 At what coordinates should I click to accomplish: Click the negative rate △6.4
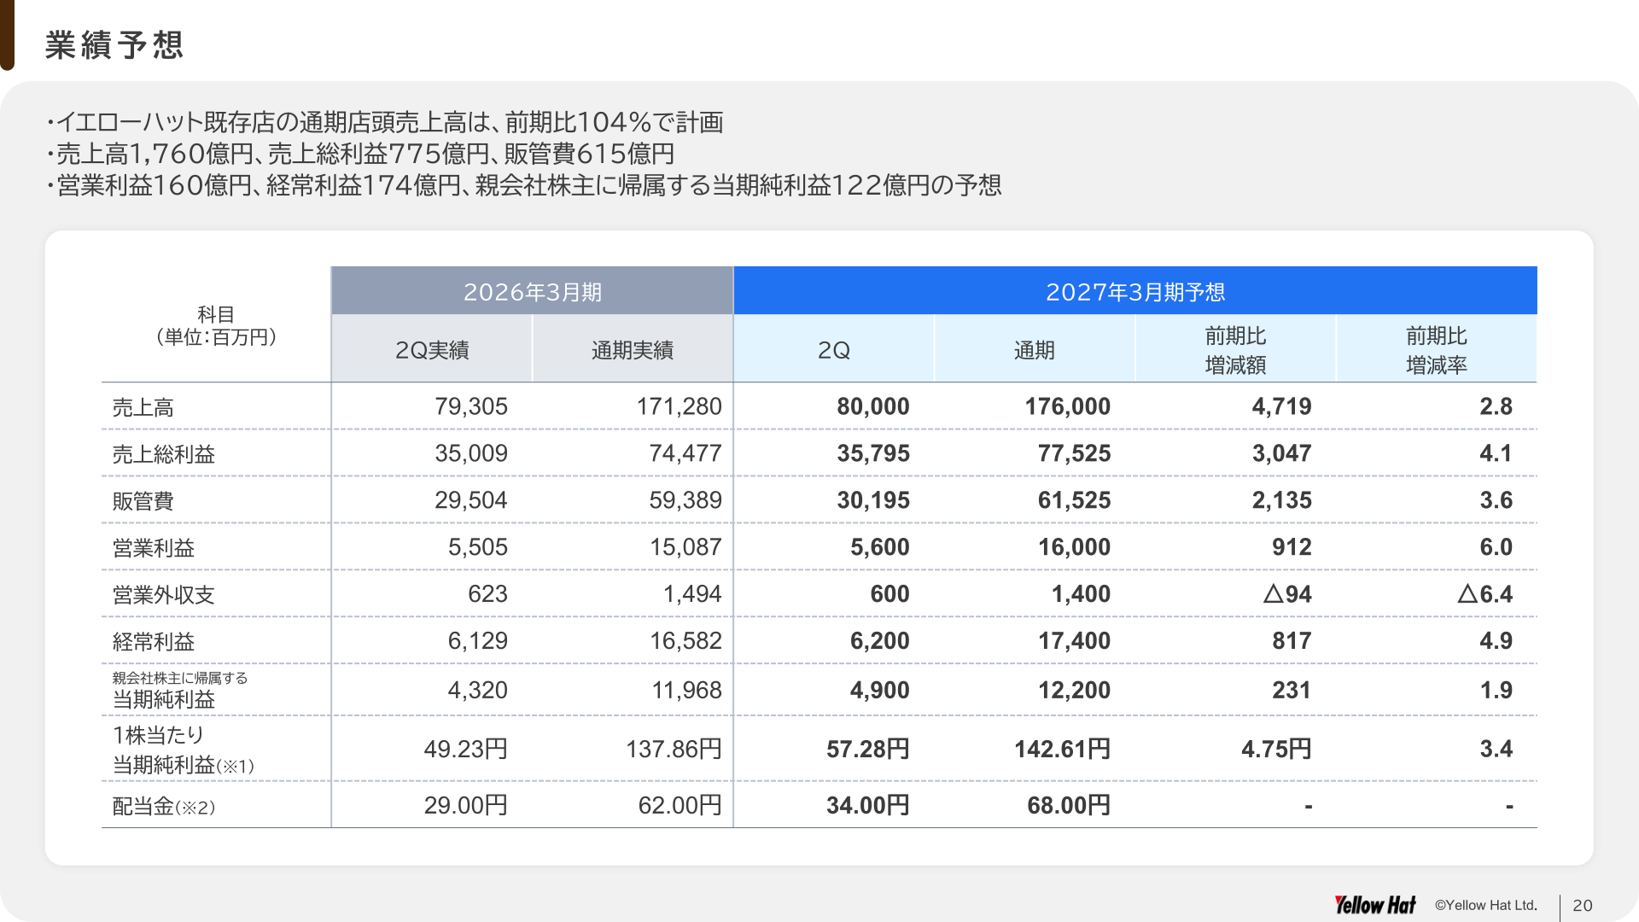click(1484, 594)
